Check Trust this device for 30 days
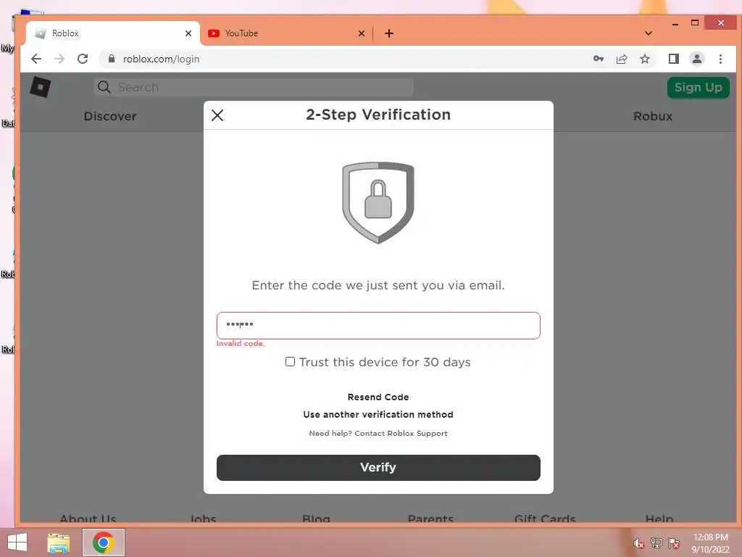This screenshot has width=742, height=557. (x=290, y=362)
